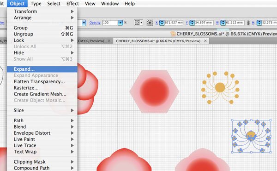This screenshot has width=277, height=171.
Task: Click the X value stepper arrows
Action: point(162,23)
